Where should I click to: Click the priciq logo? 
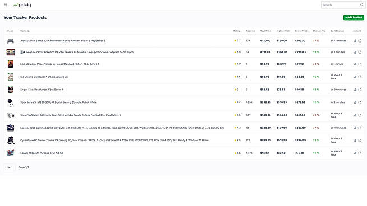[22, 5]
